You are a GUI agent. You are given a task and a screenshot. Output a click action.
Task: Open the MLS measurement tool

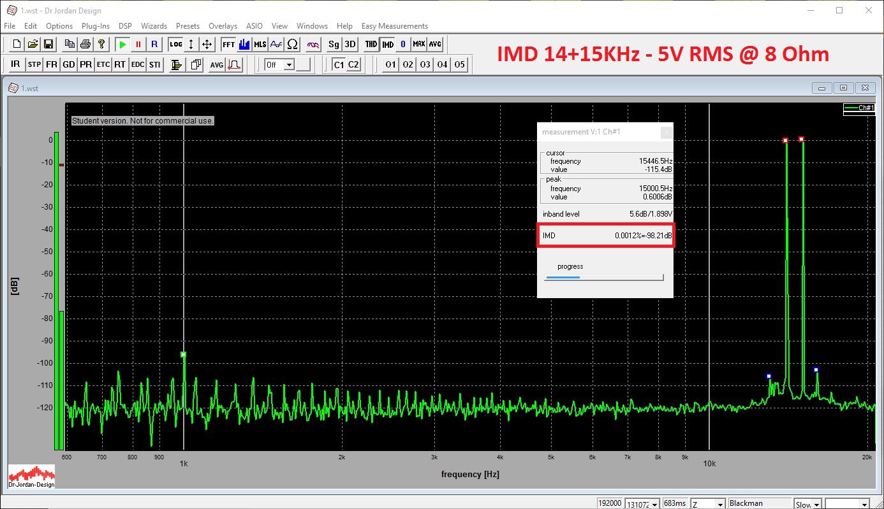pyautogui.click(x=260, y=45)
